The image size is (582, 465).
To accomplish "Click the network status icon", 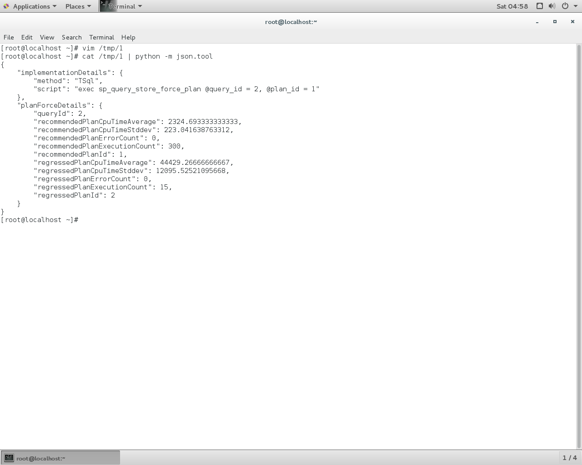I will click(539, 6).
